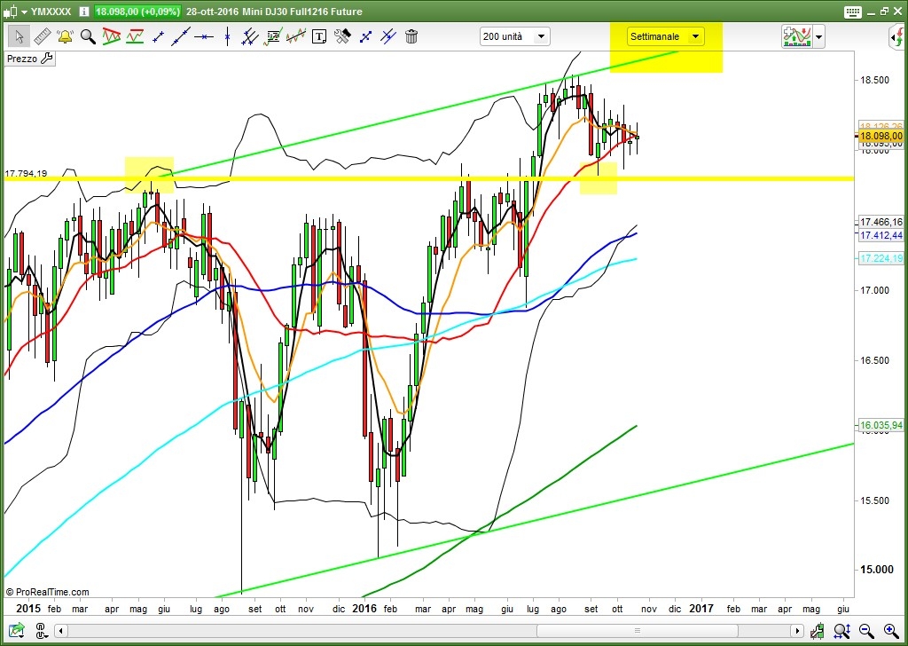The image size is (908, 646).
Task: Click the 18.098,00 current price axis label
Action: tap(881, 136)
